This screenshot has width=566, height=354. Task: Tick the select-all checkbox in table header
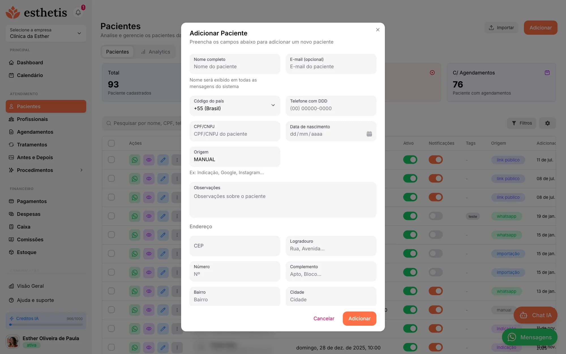click(x=112, y=143)
